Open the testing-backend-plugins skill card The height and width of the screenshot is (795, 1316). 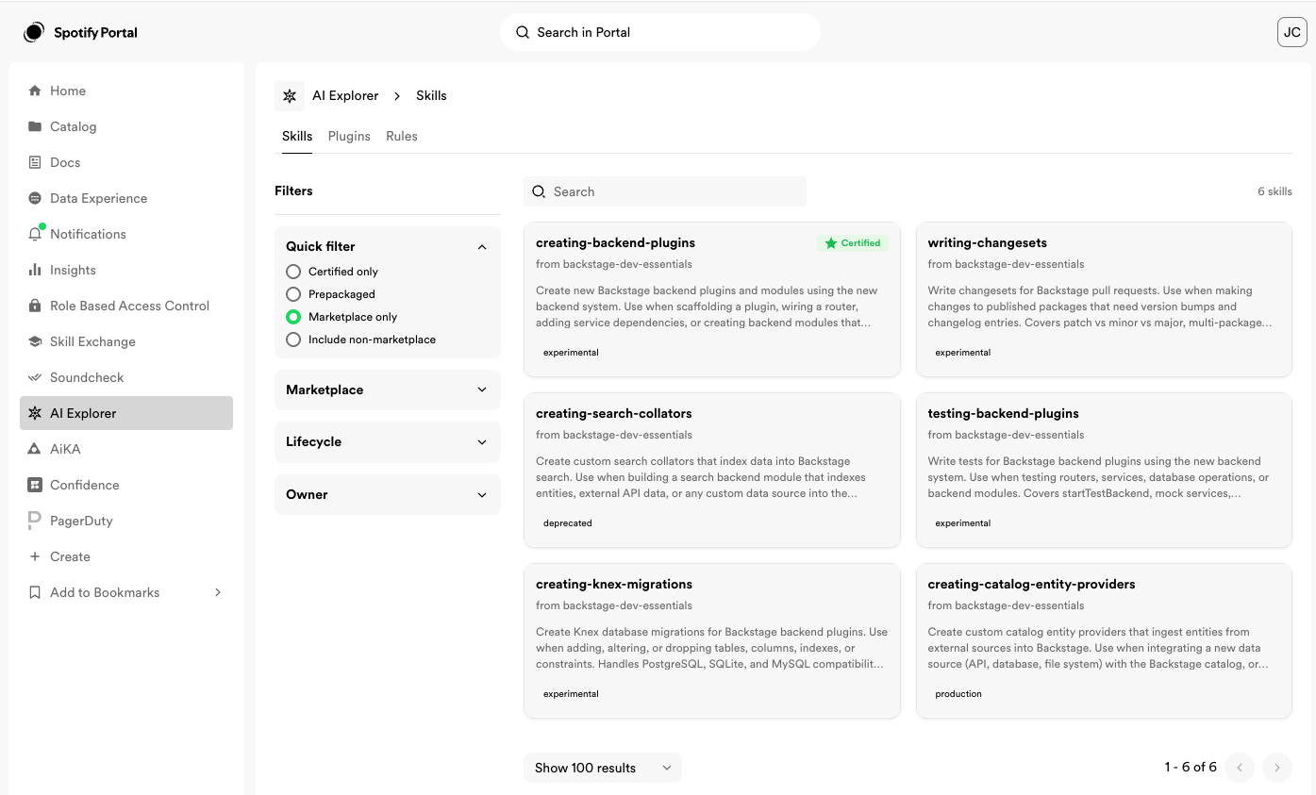coord(1104,470)
